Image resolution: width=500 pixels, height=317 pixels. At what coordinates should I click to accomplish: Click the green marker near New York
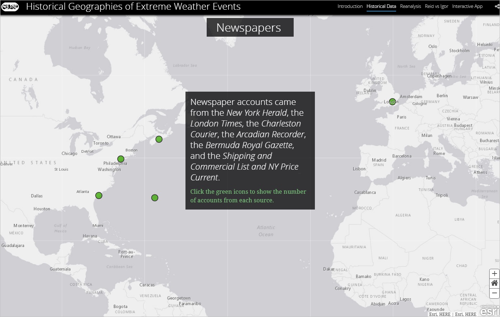click(121, 159)
